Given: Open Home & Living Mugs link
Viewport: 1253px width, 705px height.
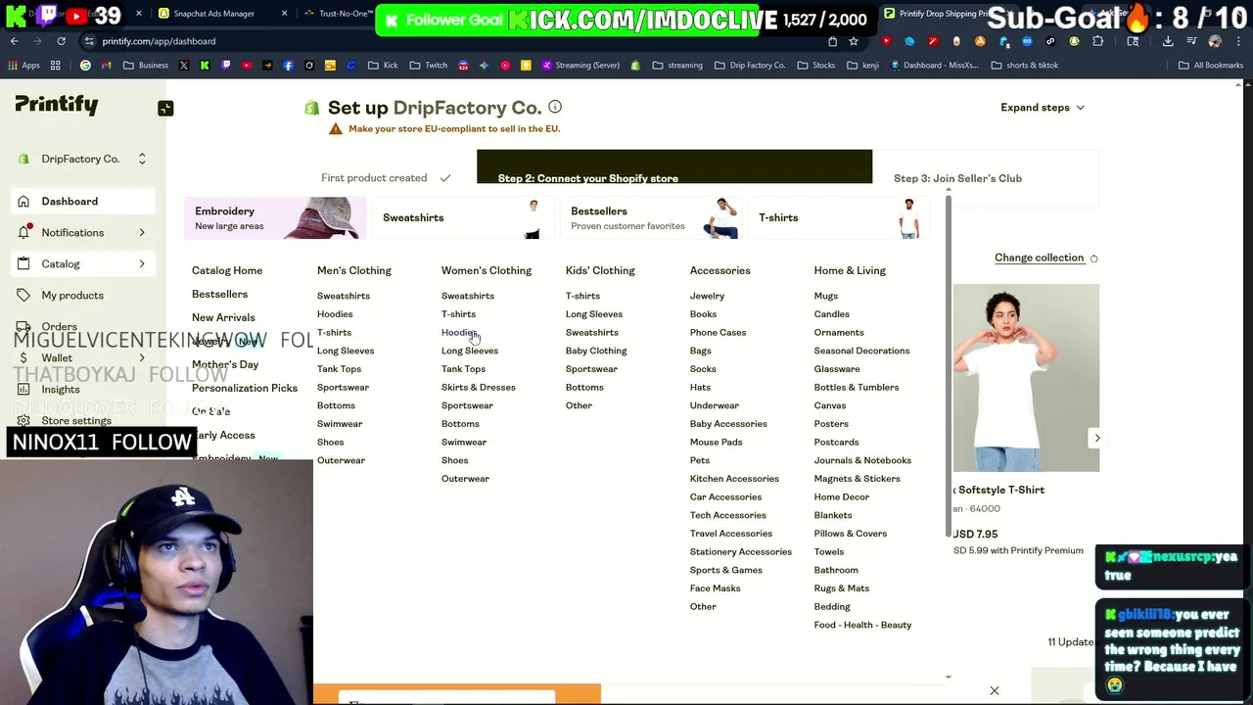Looking at the screenshot, I should click(x=825, y=296).
